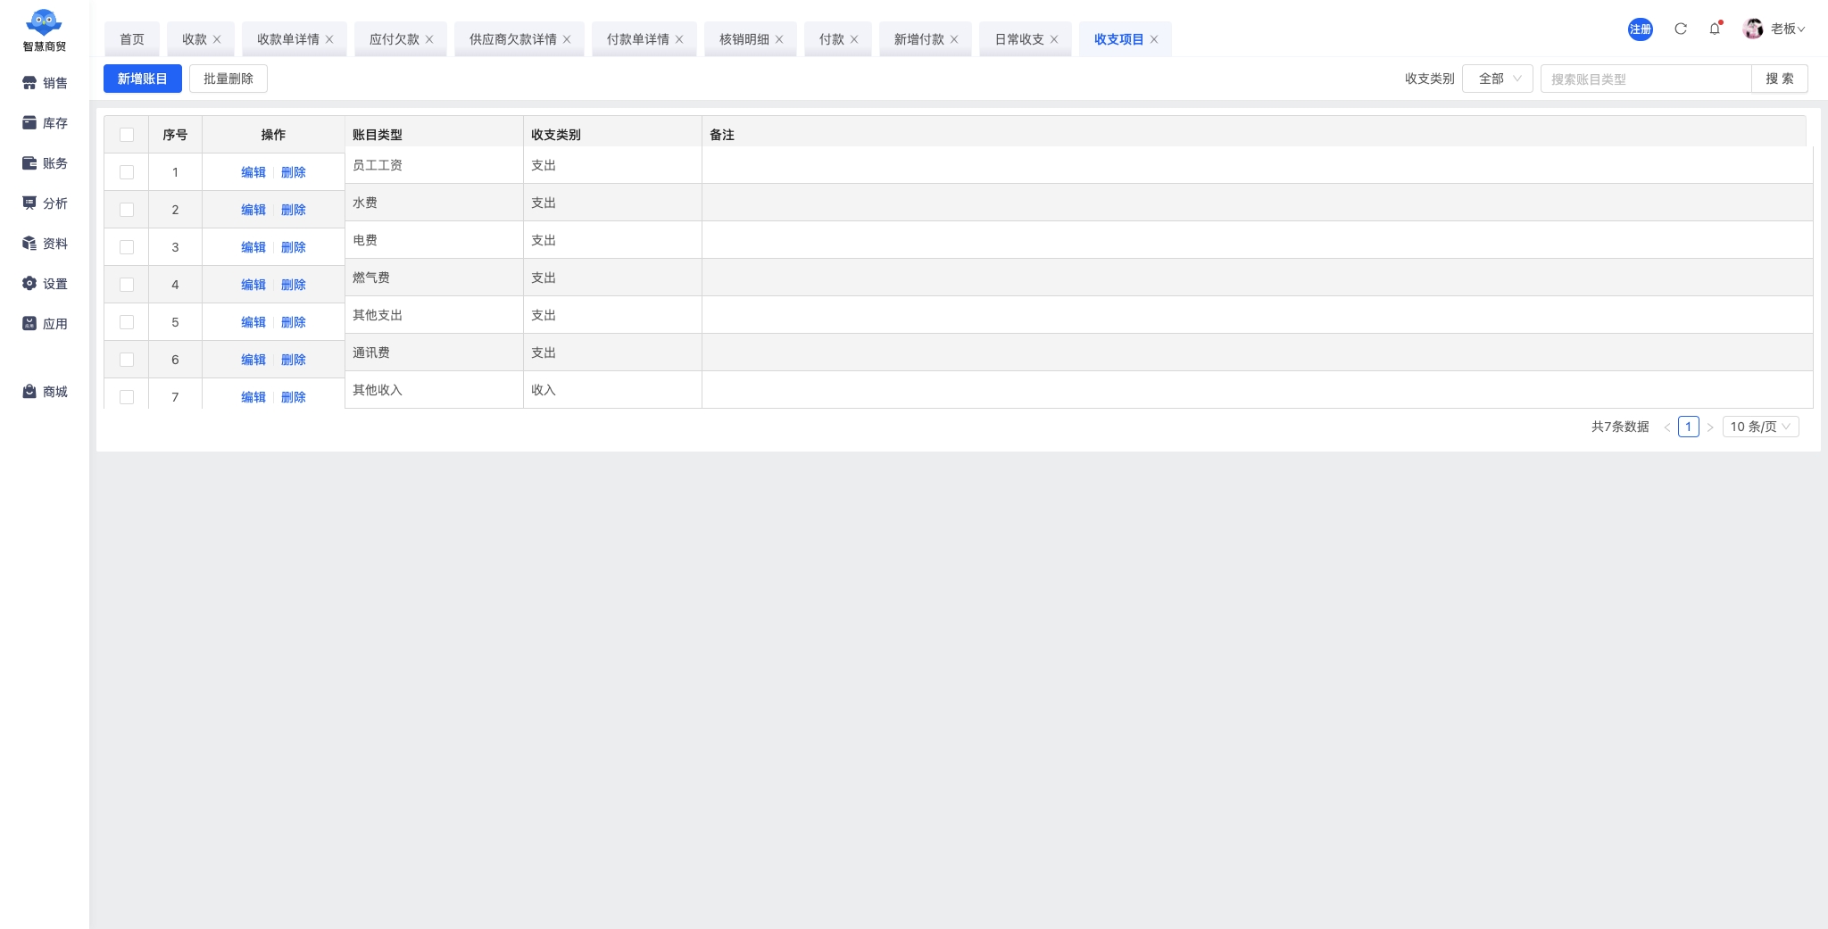Click the blue 注册 badge icon
1828x929 pixels.
1641,29
